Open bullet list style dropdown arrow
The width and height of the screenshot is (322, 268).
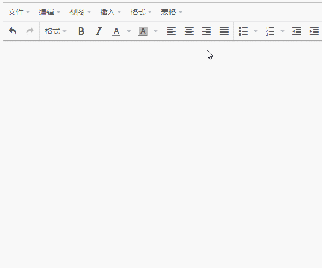[x=256, y=31]
